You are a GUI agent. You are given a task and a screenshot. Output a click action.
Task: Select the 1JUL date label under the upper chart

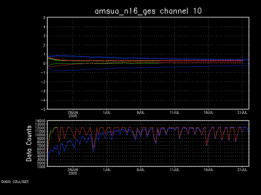tap(107, 112)
